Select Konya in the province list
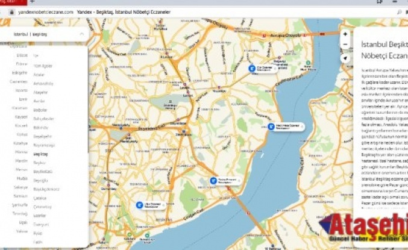The image size is (408, 250). (x=22, y=134)
